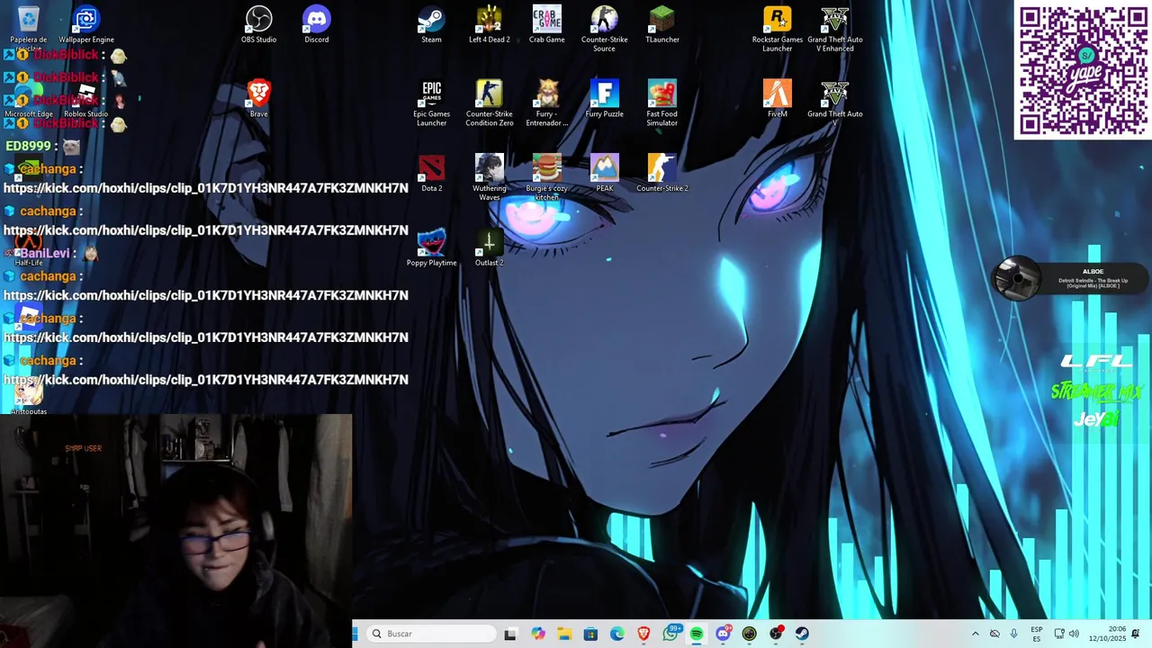Image resolution: width=1152 pixels, height=648 pixels.
Task: Open the notifications bell icon
Action: pyautogui.click(x=1136, y=634)
